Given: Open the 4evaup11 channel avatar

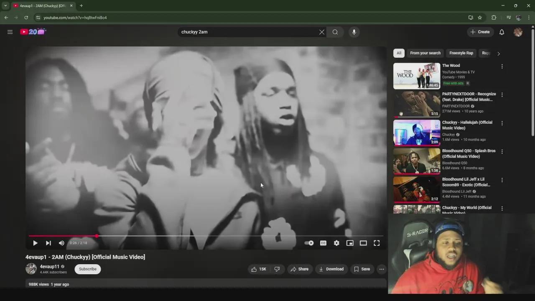Looking at the screenshot, I should point(31,269).
